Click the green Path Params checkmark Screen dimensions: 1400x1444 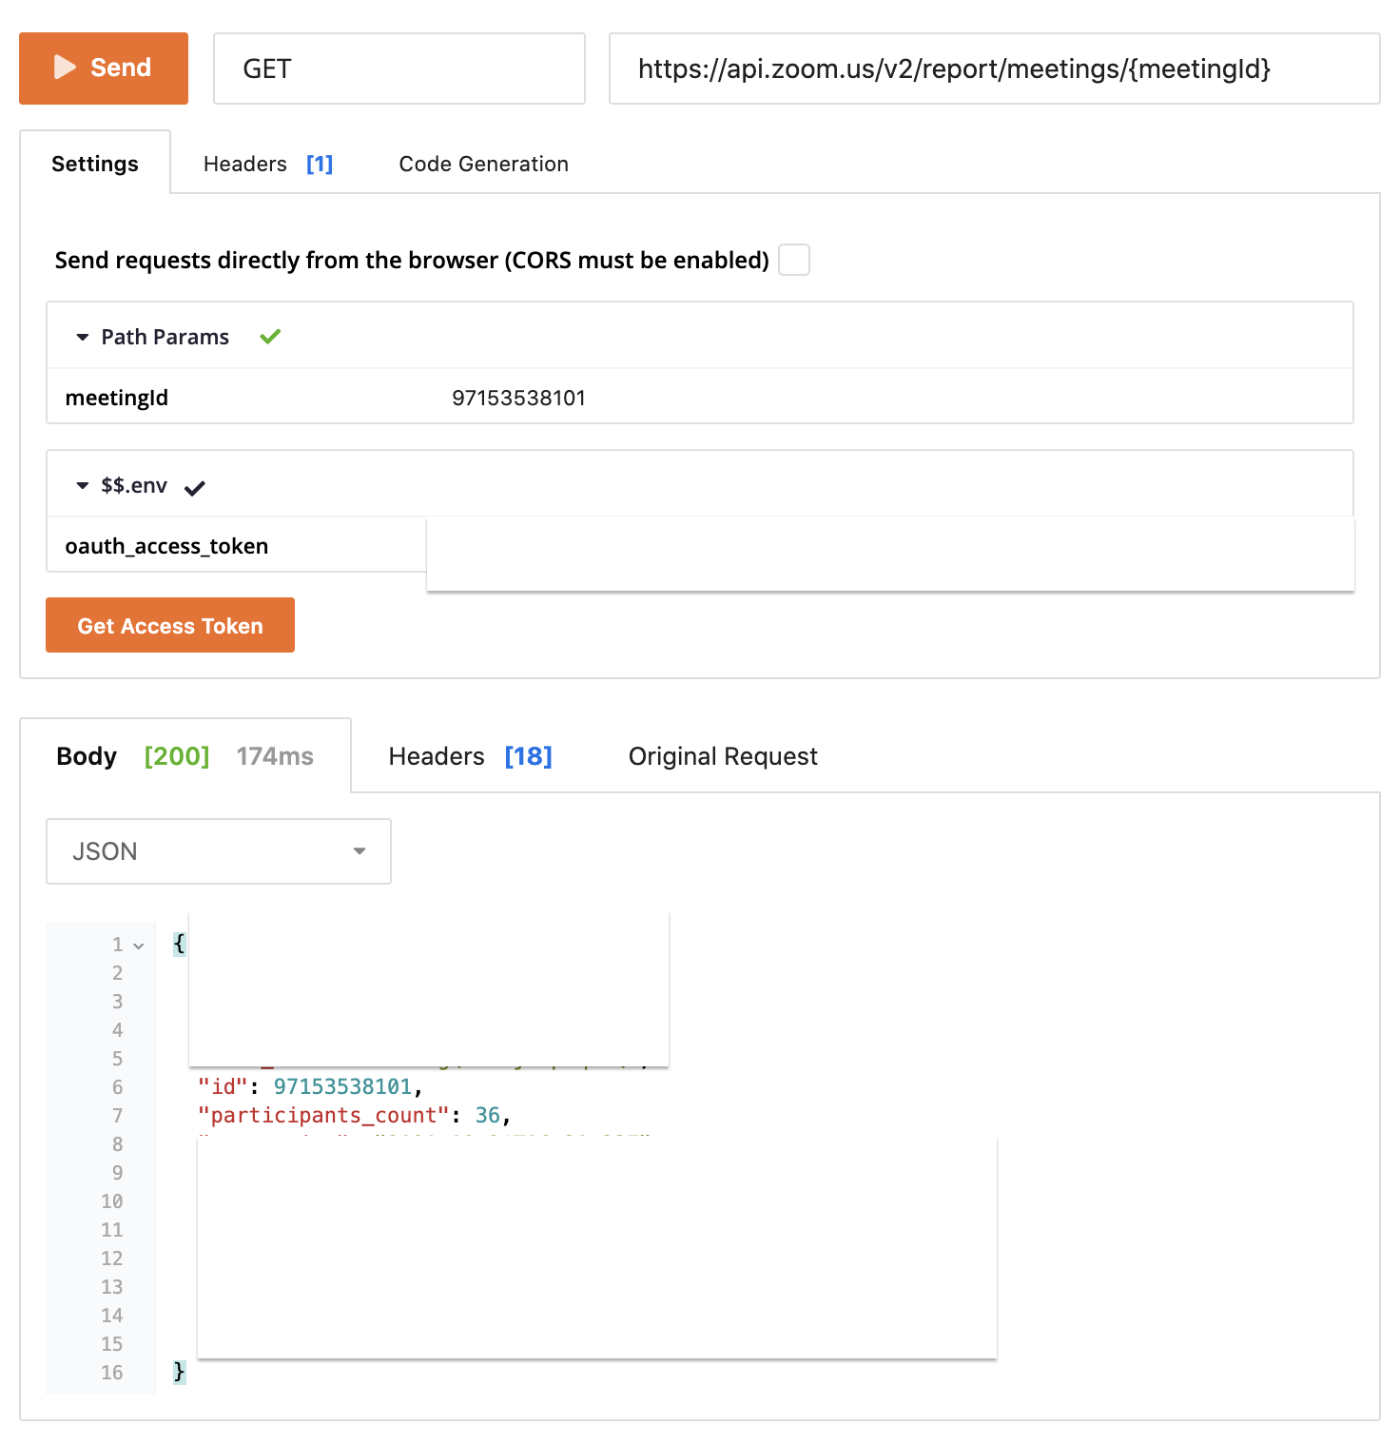(270, 336)
